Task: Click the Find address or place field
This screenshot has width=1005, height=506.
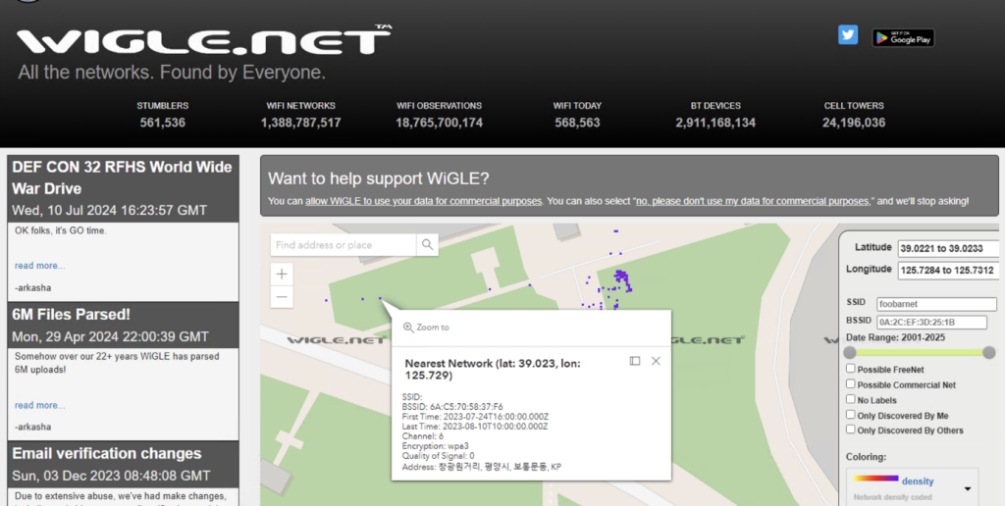Action: pos(344,245)
